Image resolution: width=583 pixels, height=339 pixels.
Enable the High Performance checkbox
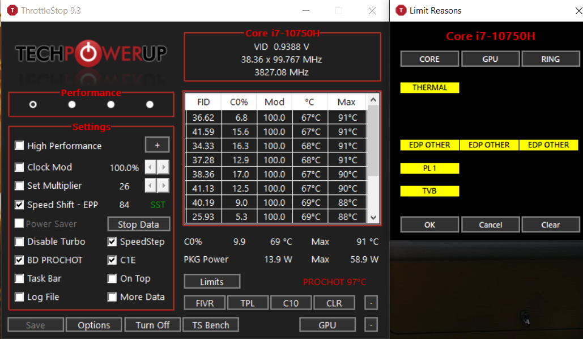pos(19,145)
